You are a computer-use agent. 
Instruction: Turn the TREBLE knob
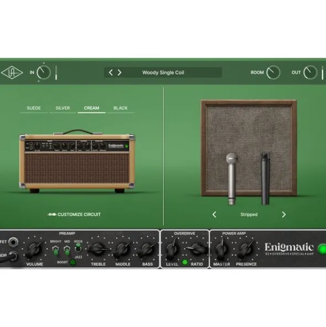click(x=98, y=249)
